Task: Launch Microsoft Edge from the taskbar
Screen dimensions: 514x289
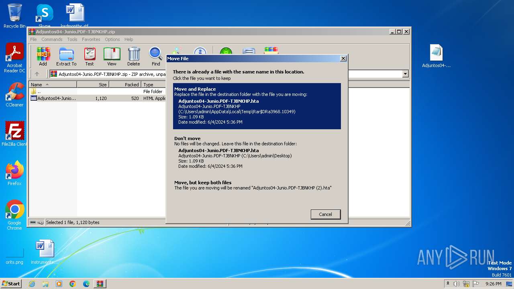Action: pyautogui.click(x=86, y=284)
